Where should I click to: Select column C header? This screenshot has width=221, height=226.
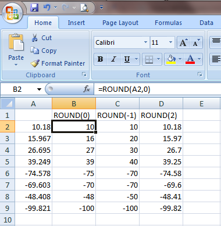click(x=117, y=103)
